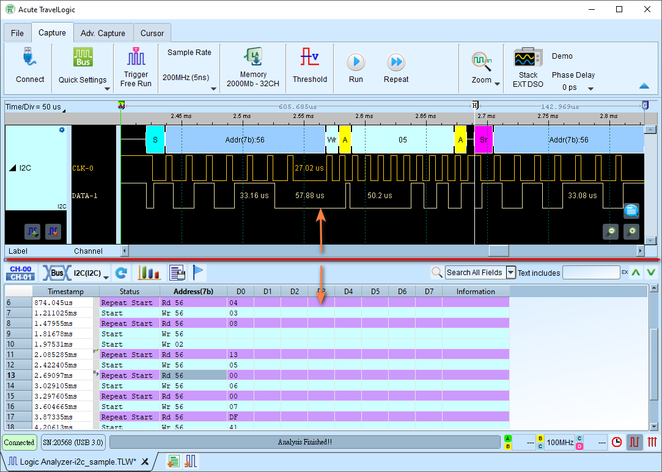
Task: Open the Time/Div dropdown corner arrow
Action: (x=64, y=111)
